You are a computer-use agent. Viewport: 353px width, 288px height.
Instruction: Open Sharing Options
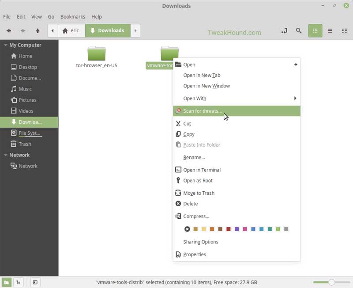(x=237, y=242)
